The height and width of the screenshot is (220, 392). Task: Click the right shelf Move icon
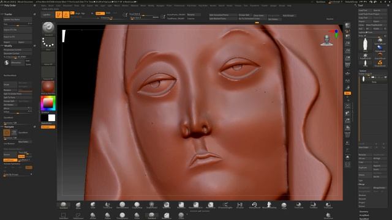(347, 113)
